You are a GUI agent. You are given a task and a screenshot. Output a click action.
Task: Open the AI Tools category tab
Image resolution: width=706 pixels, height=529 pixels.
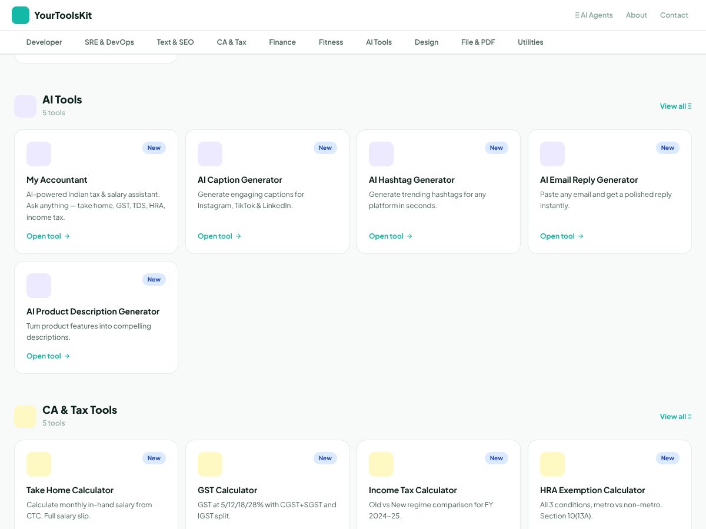[379, 42]
